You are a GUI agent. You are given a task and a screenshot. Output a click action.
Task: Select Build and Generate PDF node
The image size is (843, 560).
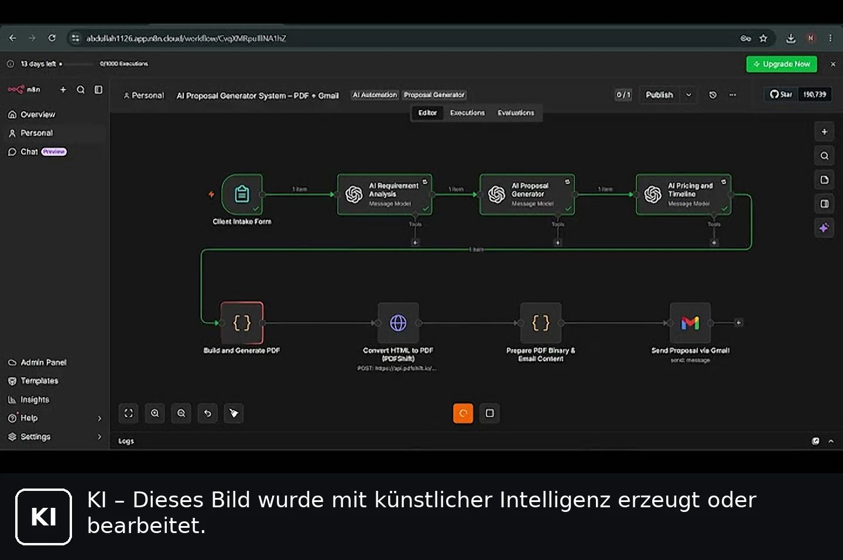[242, 323]
